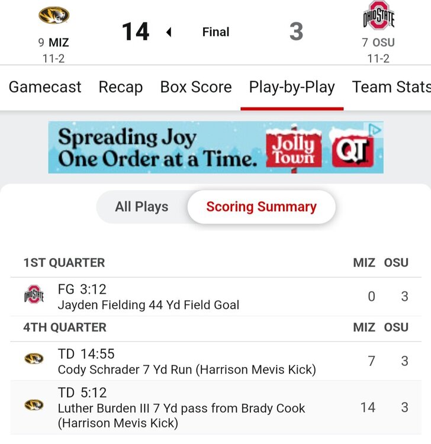
Task: Click the Ohio State logo beside field goal
Action: point(34,295)
